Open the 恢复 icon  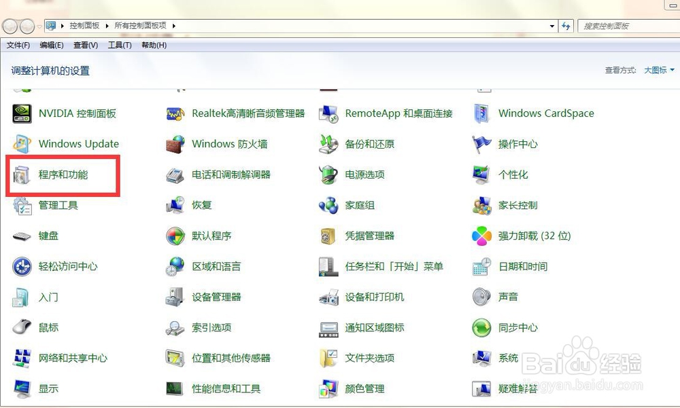(x=175, y=205)
